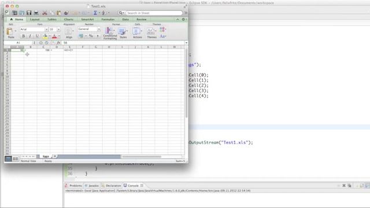370x208 pixels.
Task: Click the horizontal scrollbar of the sheet
Action: [142, 157]
